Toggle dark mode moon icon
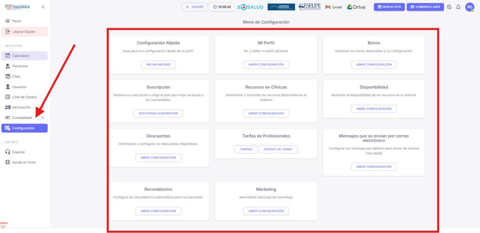 tap(449, 7)
